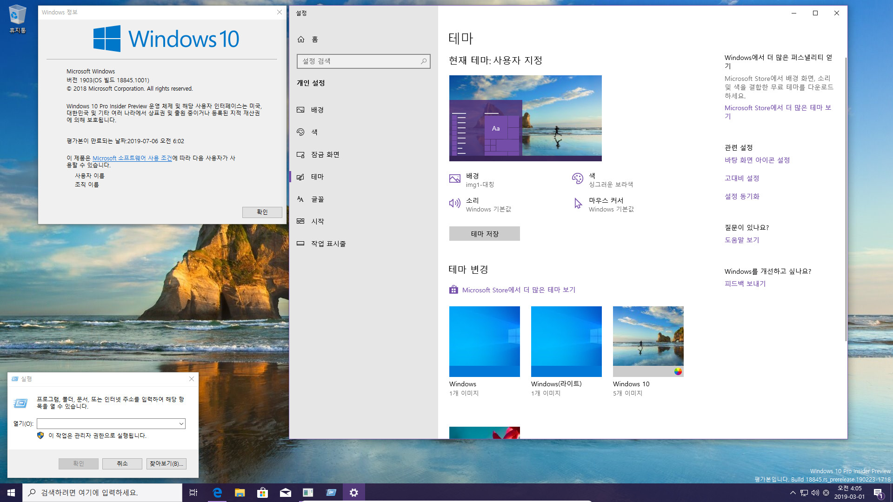Viewport: 893px width, 502px height.
Task: Select the Windows 10 theme thumbnail
Action: point(648,342)
